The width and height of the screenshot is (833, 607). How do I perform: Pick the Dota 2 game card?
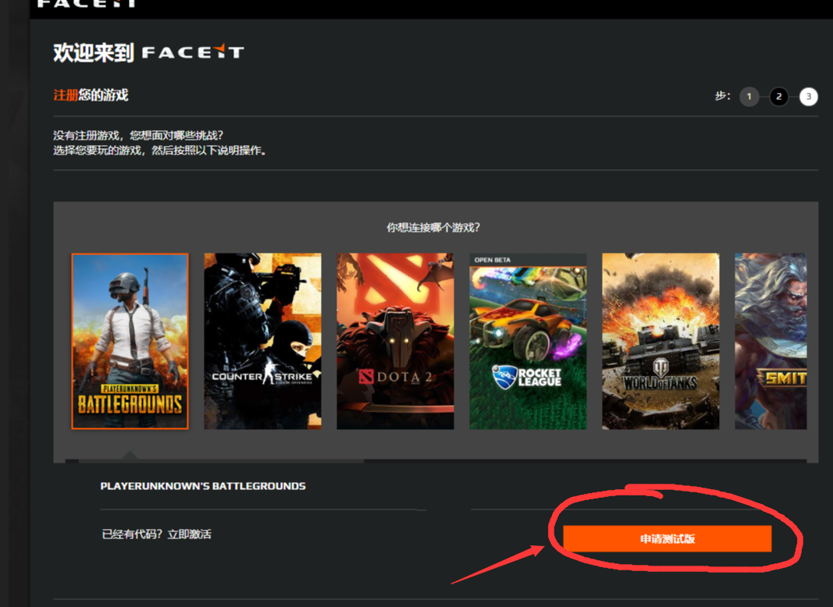pyautogui.click(x=395, y=341)
